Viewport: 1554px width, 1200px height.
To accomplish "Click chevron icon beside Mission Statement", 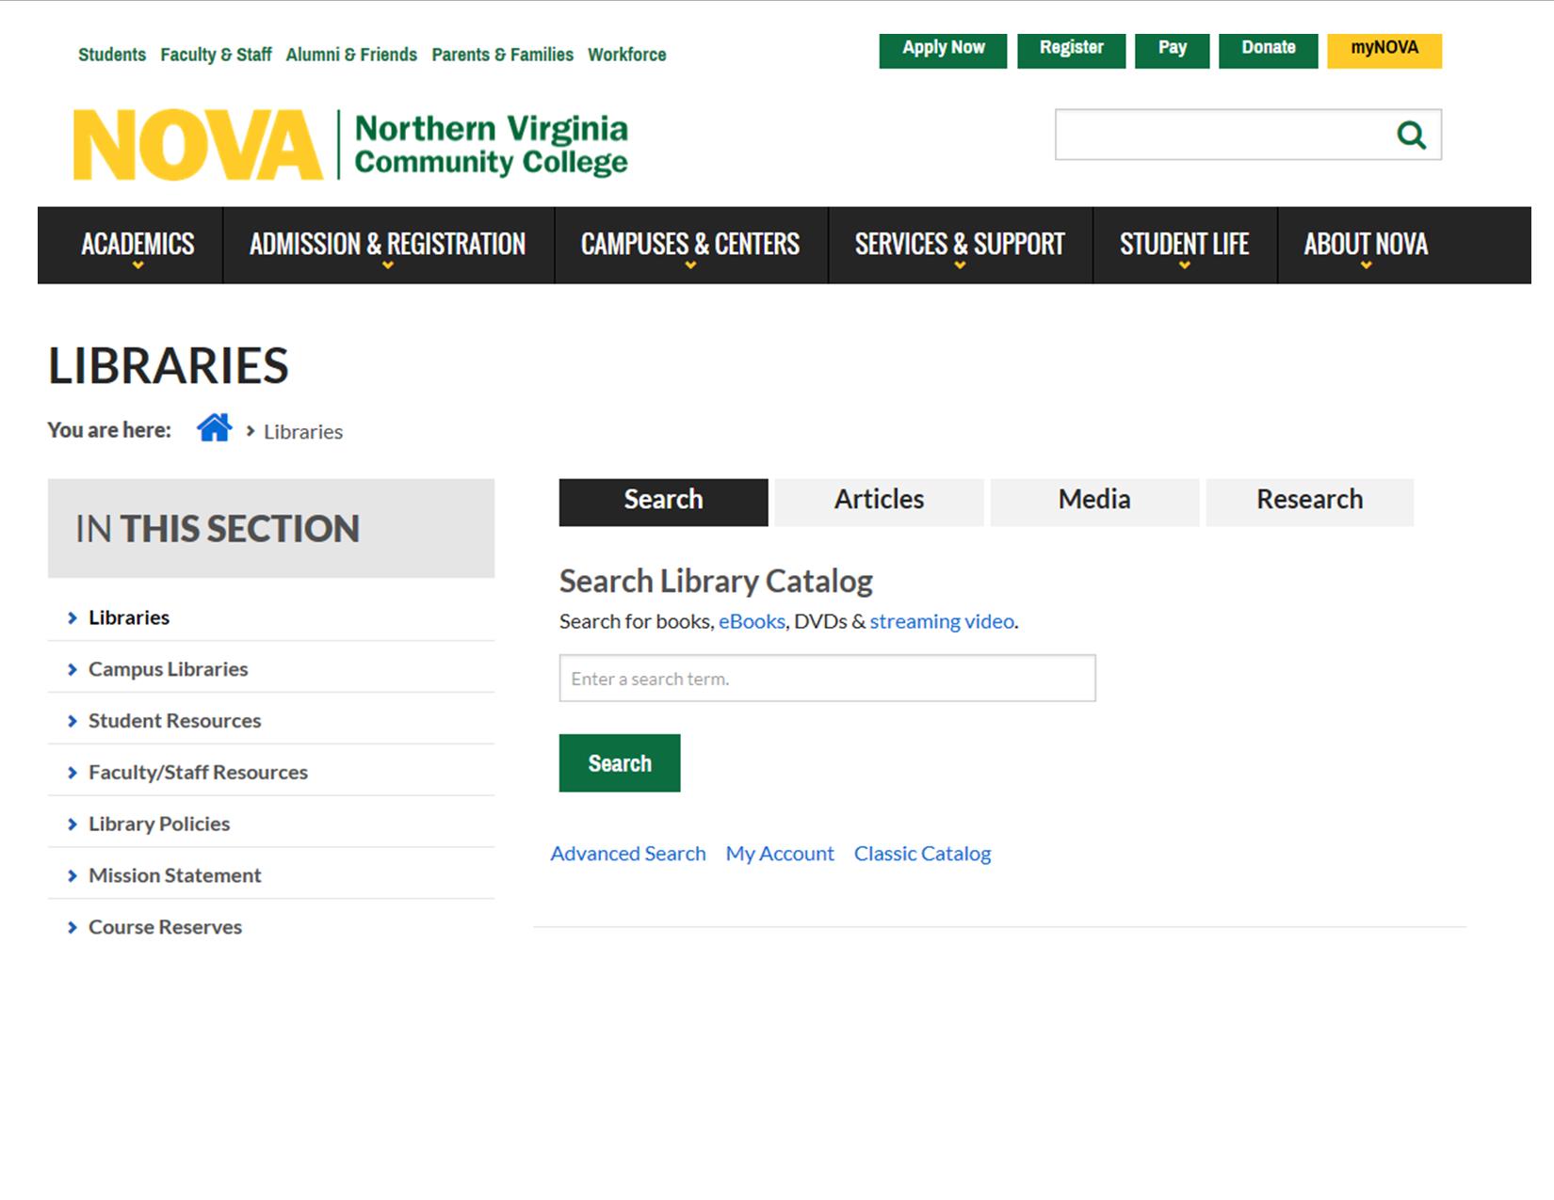I will tap(73, 876).
